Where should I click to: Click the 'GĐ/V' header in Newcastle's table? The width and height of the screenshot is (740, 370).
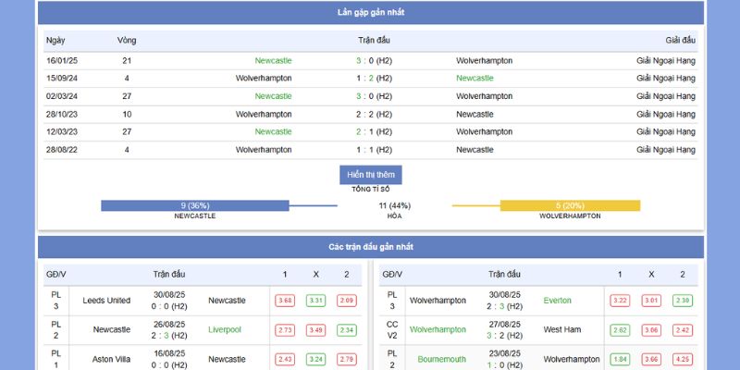point(56,275)
